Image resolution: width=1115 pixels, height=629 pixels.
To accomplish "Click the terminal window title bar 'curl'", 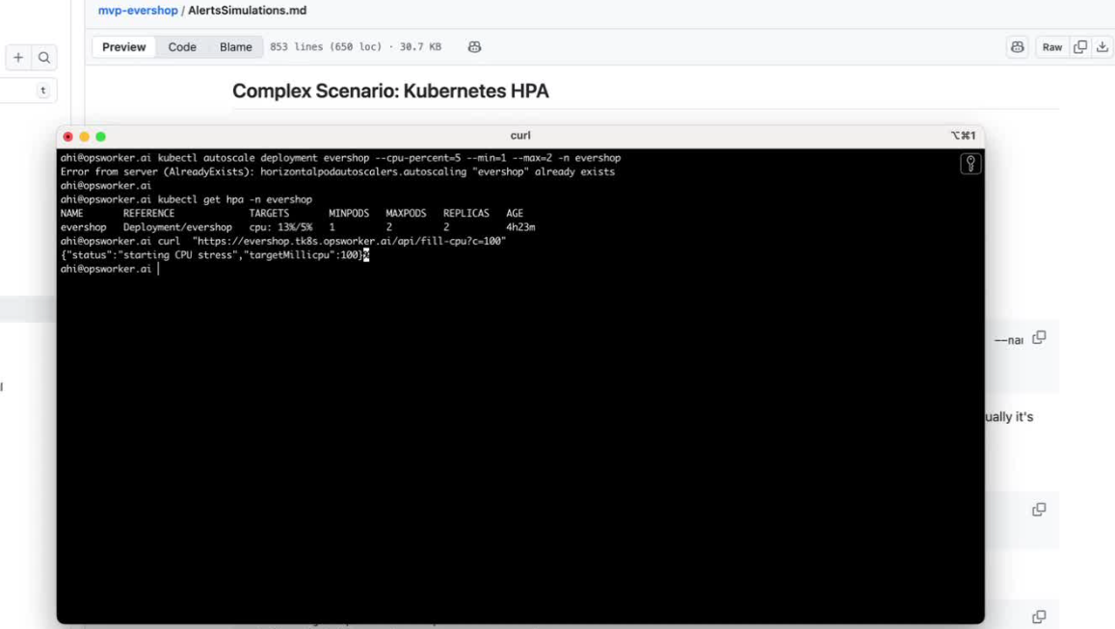I will [x=520, y=136].
